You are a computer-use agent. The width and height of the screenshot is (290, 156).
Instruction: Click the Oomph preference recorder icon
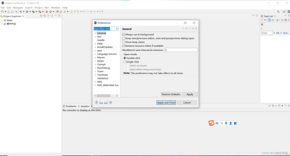pyautogui.click(x=111, y=102)
